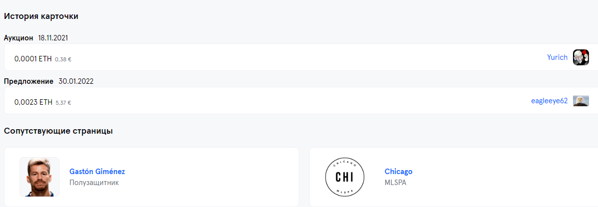Click the История карточки heading
The image size is (598, 207).
[41, 16]
